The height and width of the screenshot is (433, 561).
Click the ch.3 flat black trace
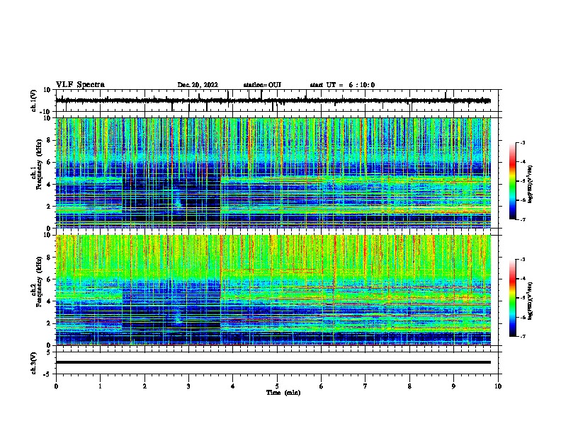point(273,362)
